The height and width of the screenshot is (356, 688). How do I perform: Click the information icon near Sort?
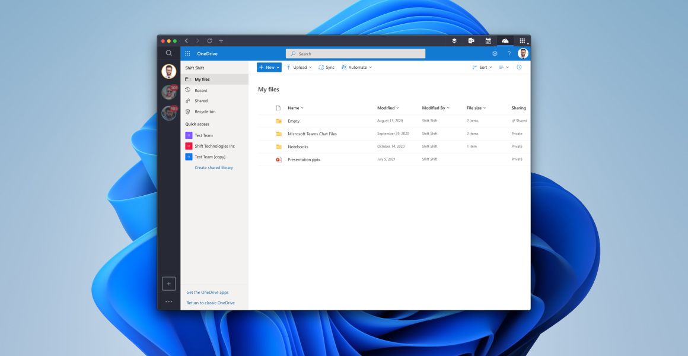coord(519,67)
